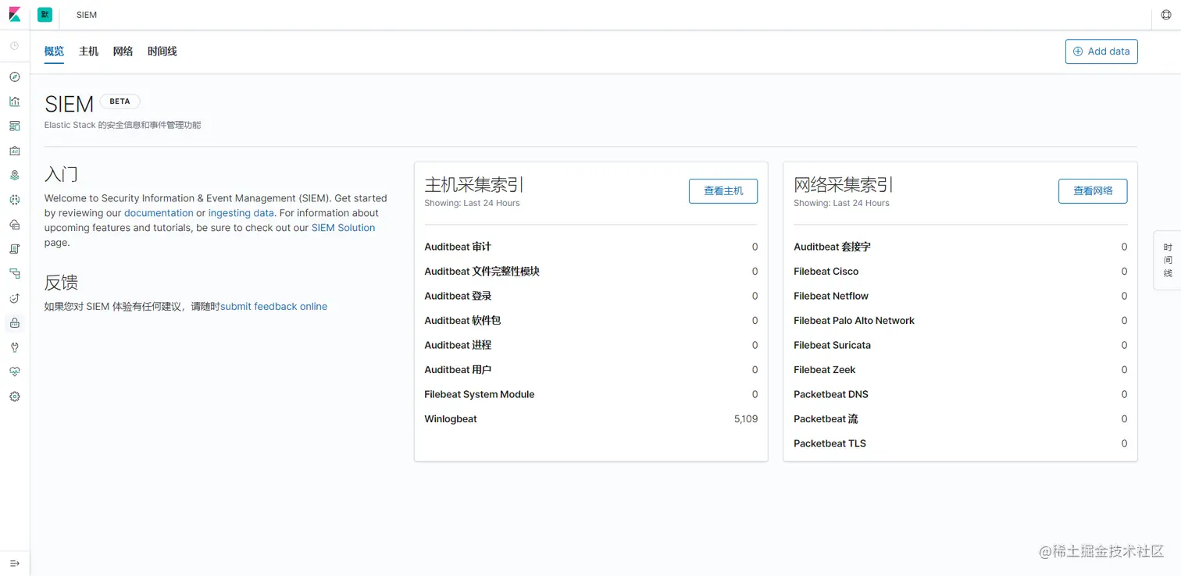Open Dashboard from the sidebar
Viewport: 1181px width, 576px height.
click(14, 126)
